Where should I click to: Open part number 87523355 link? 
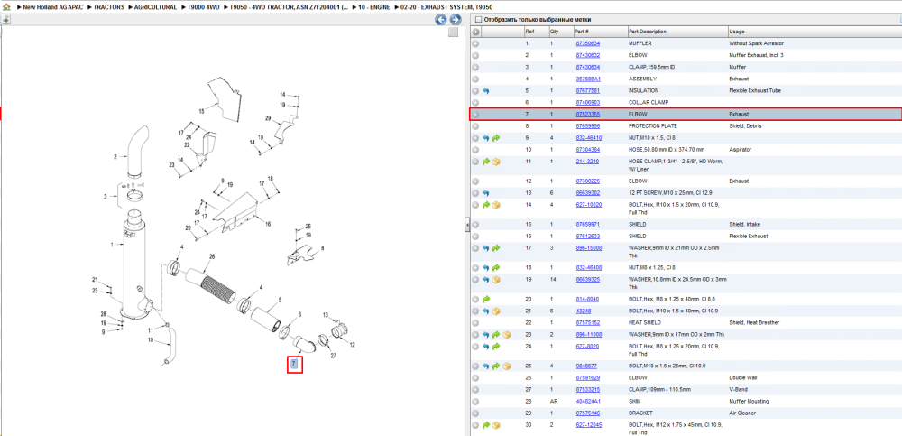click(x=588, y=114)
